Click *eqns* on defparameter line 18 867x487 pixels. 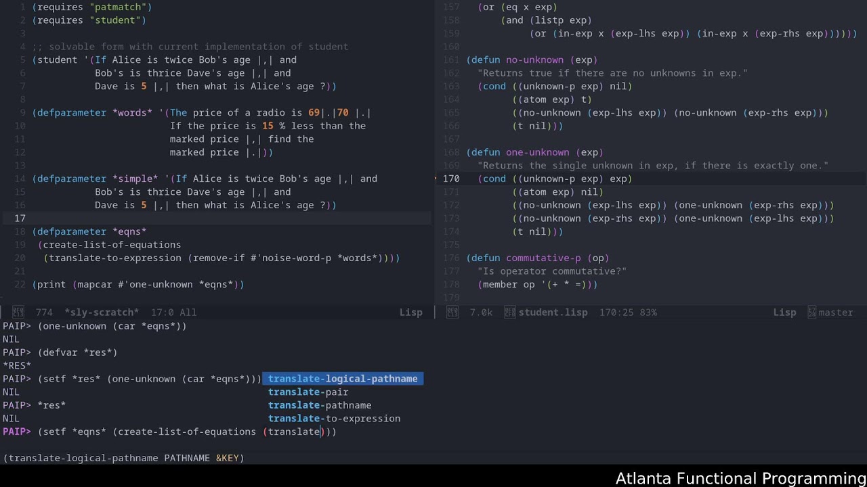pyautogui.click(x=129, y=231)
